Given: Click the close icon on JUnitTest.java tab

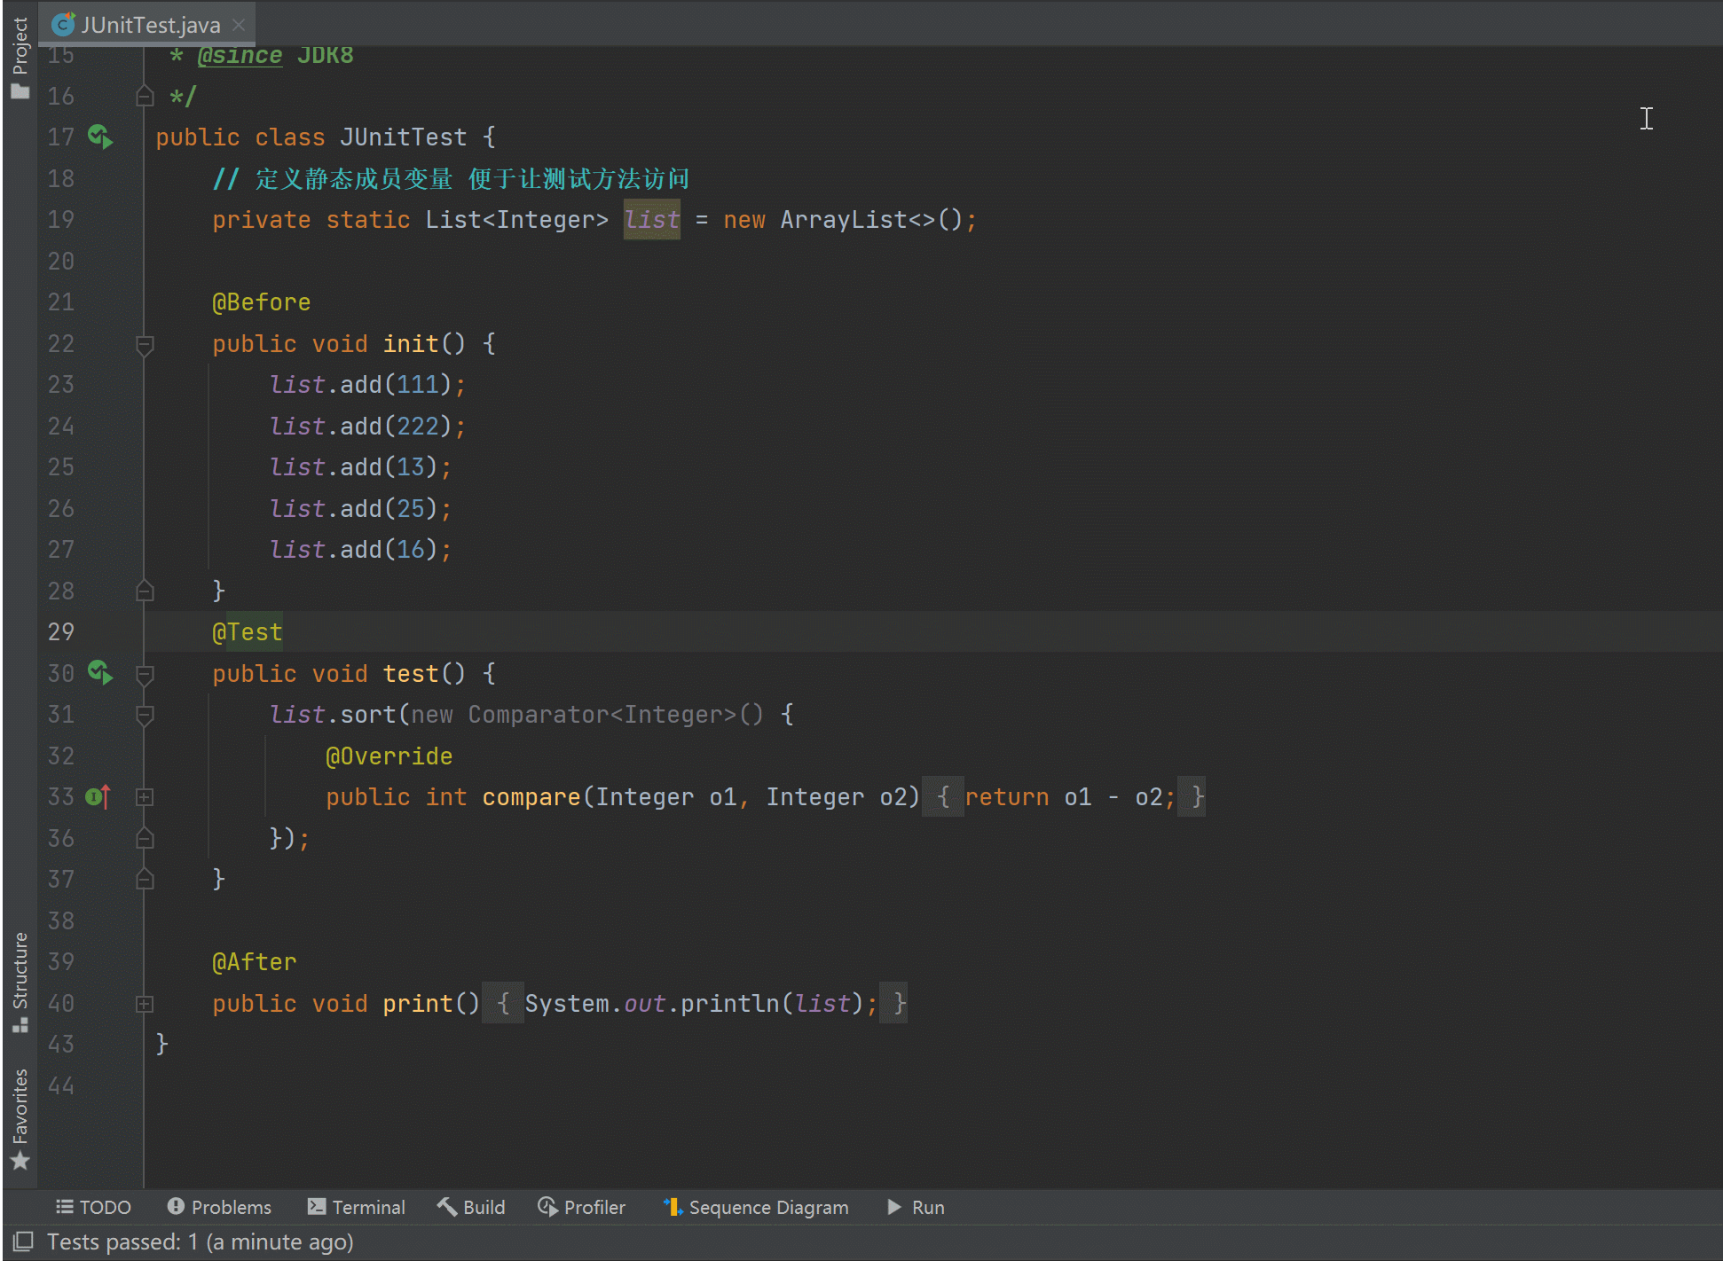Looking at the screenshot, I should coord(238,18).
